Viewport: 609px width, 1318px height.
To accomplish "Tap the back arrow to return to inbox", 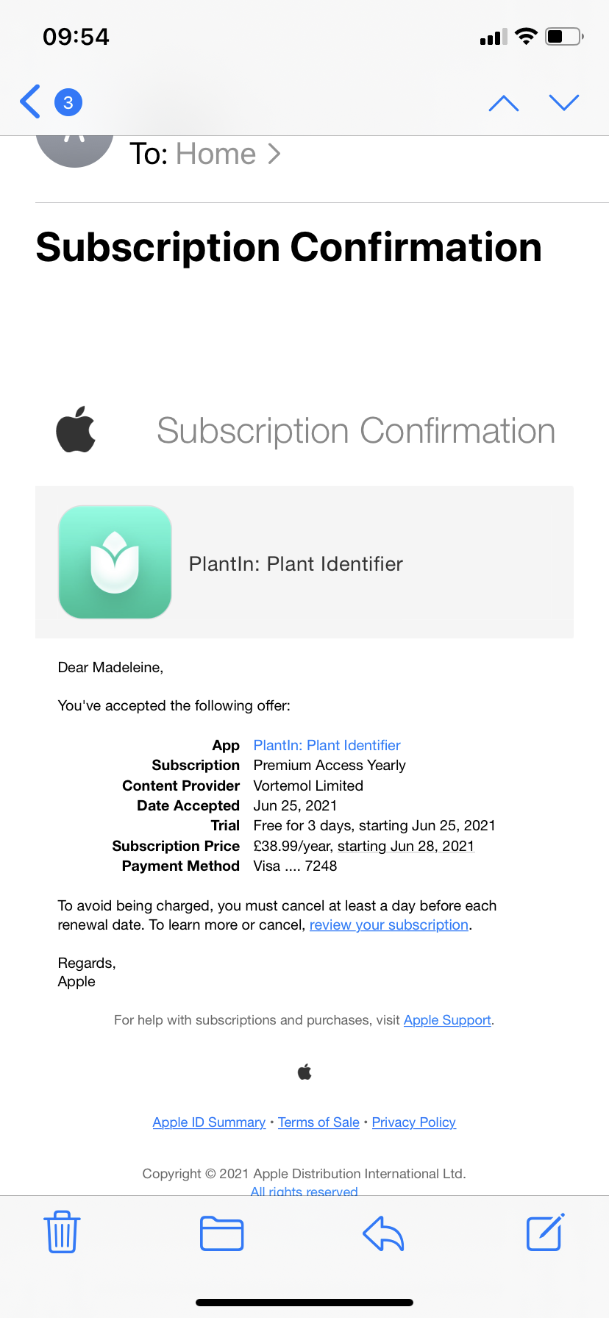I will click(x=30, y=101).
